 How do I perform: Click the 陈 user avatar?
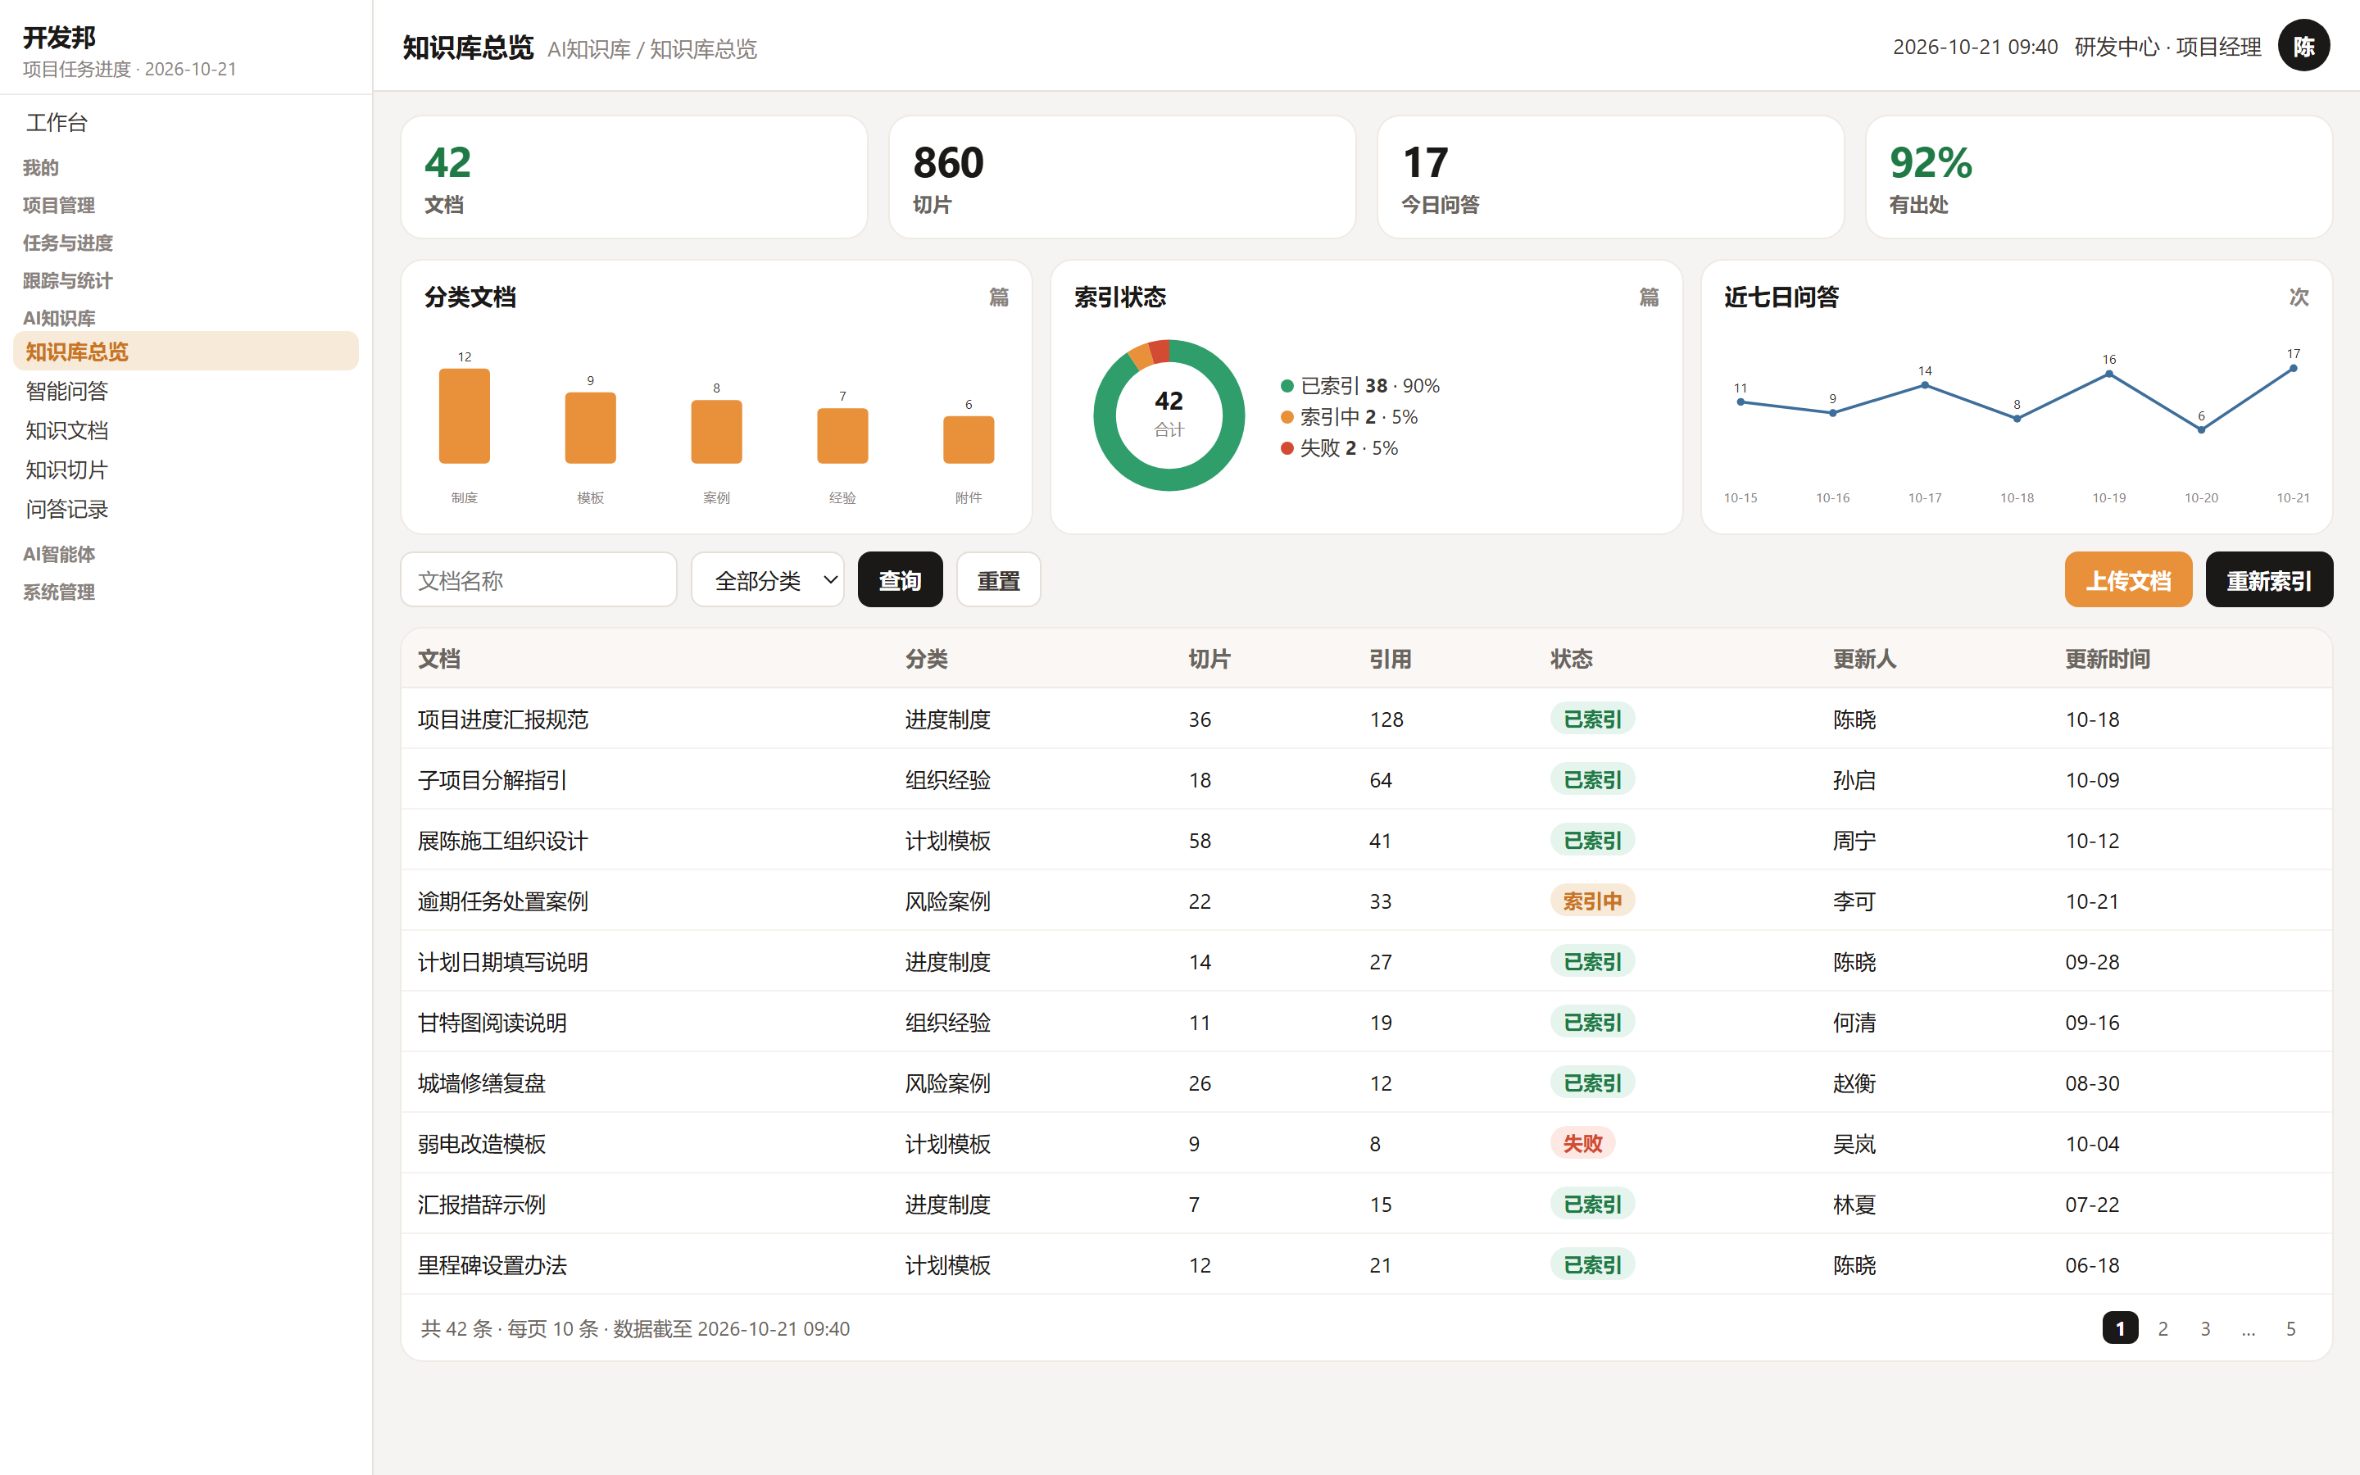coord(2303,46)
